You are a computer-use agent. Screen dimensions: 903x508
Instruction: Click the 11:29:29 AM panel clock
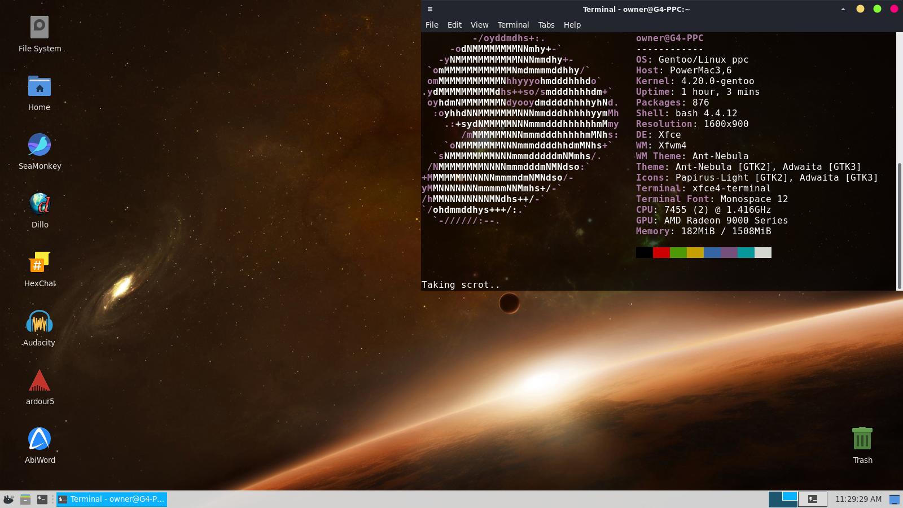858,499
